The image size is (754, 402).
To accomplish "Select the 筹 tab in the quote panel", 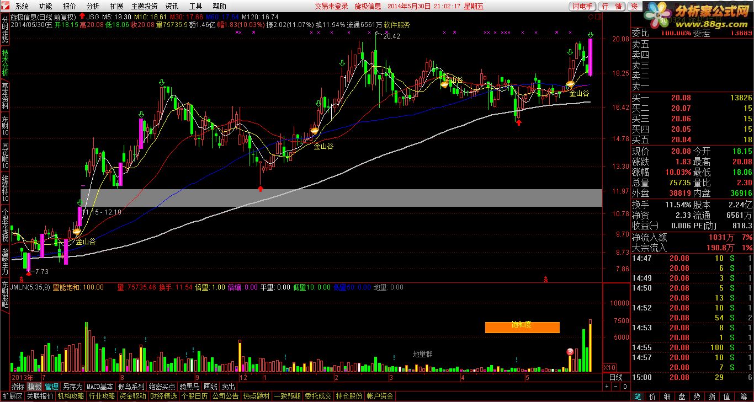I will pos(743,396).
